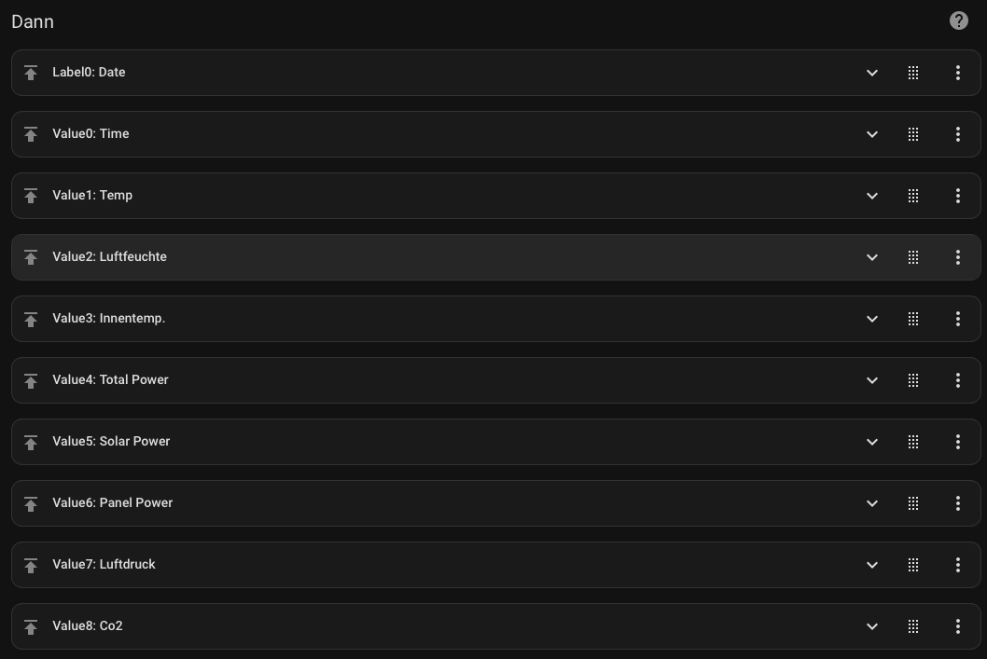Open three-dot menu for Value5: Solar Power
Image resolution: width=987 pixels, height=659 pixels.
point(957,442)
